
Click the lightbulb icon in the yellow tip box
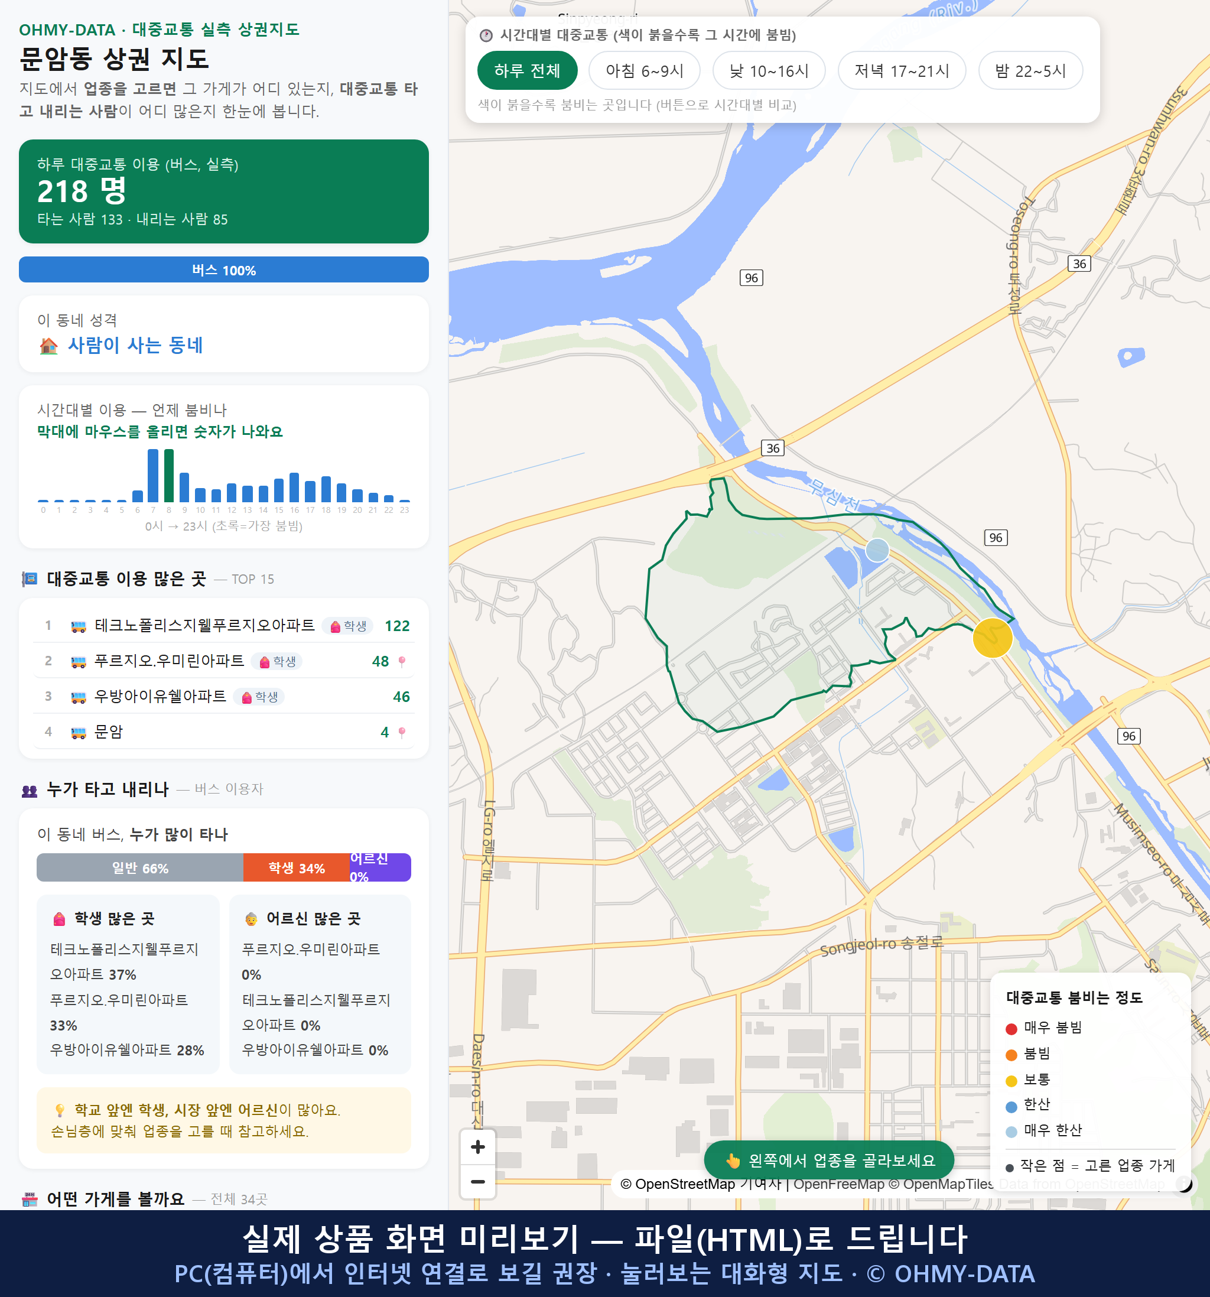(x=59, y=1110)
